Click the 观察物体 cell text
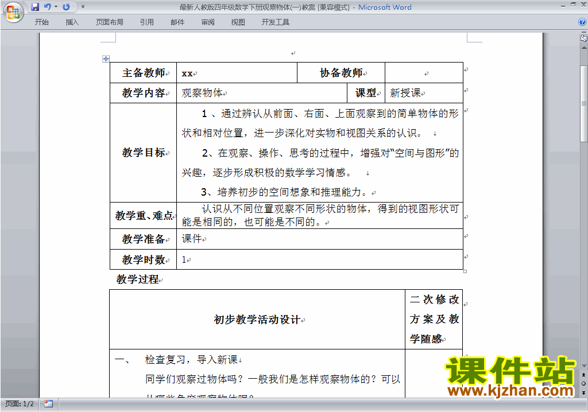Image resolution: width=588 pixels, height=412 pixels. coord(202,93)
